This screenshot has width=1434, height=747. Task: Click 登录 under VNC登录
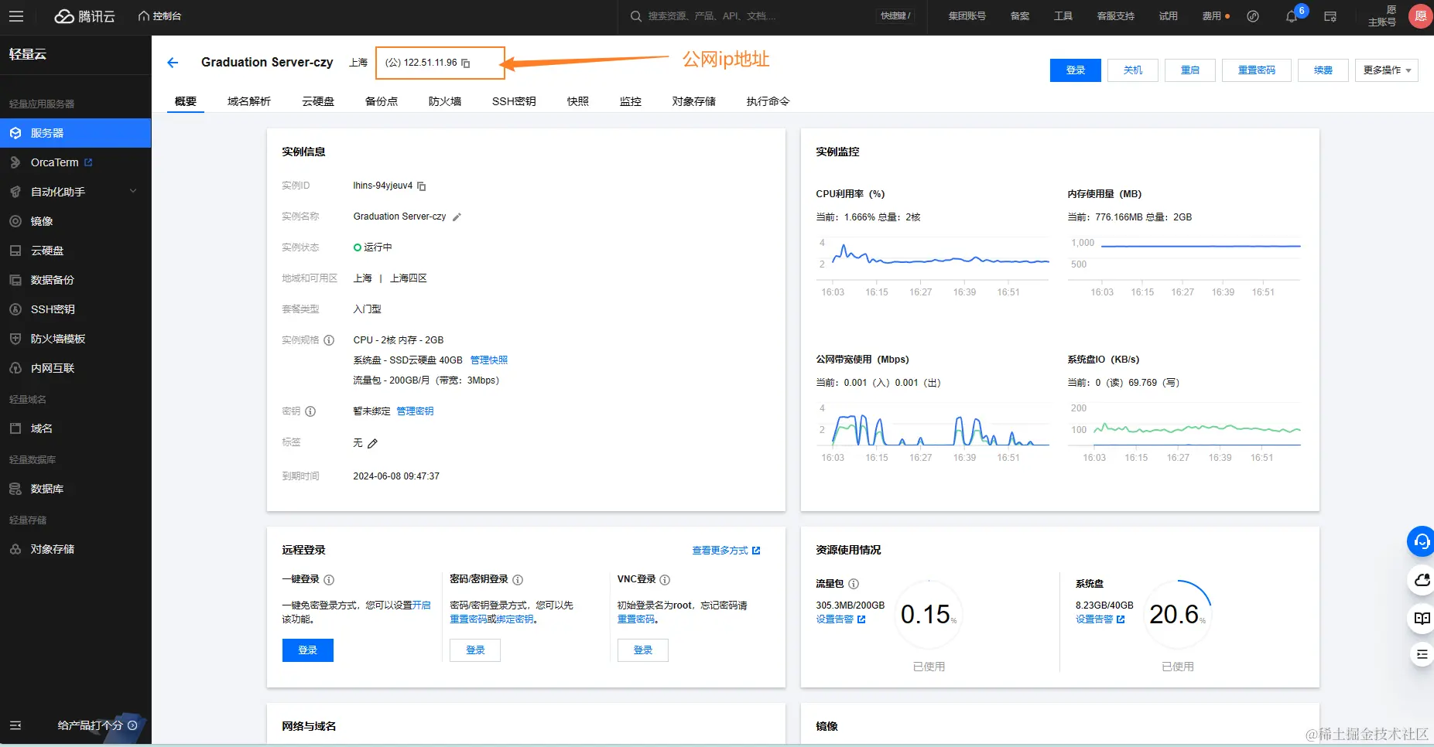[x=643, y=650]
